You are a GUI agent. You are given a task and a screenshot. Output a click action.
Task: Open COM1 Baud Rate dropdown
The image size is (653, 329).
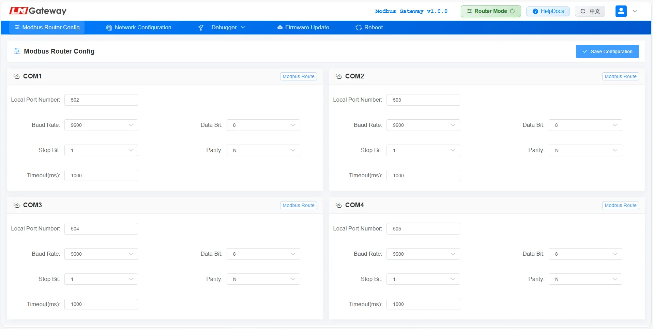coord(101,125)
